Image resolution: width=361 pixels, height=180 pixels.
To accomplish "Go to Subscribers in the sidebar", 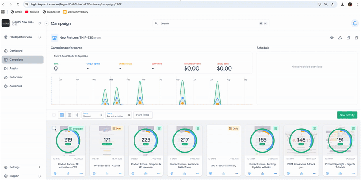I will tap(17, 77).
